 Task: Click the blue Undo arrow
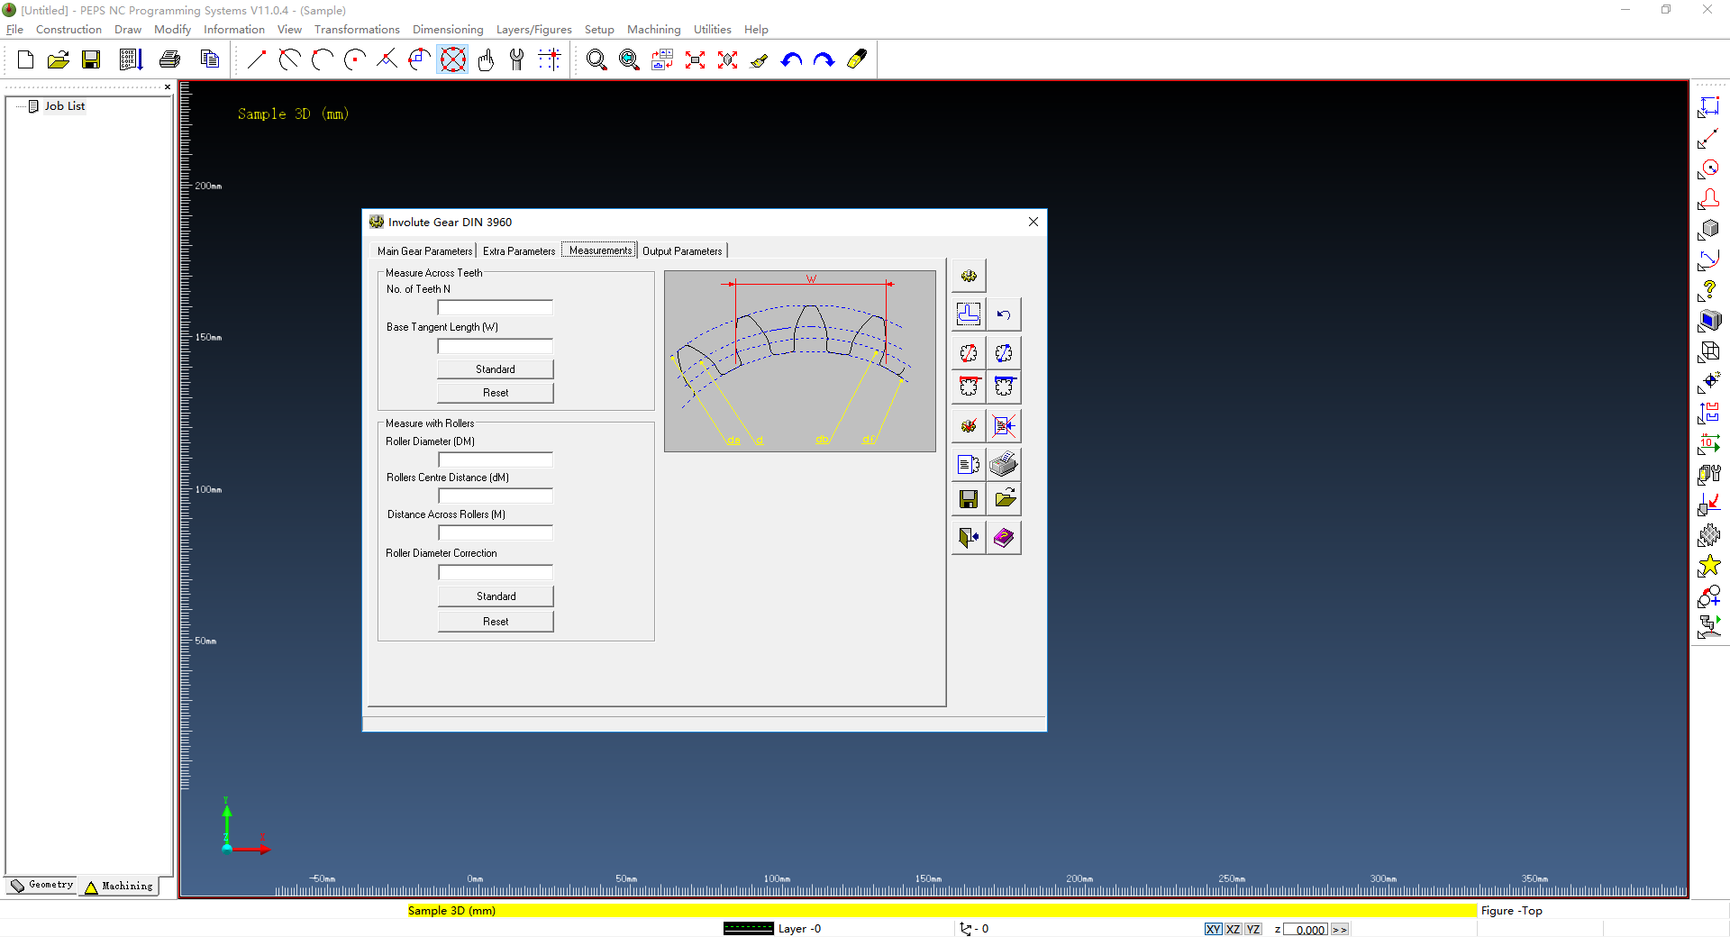point(791,59)
